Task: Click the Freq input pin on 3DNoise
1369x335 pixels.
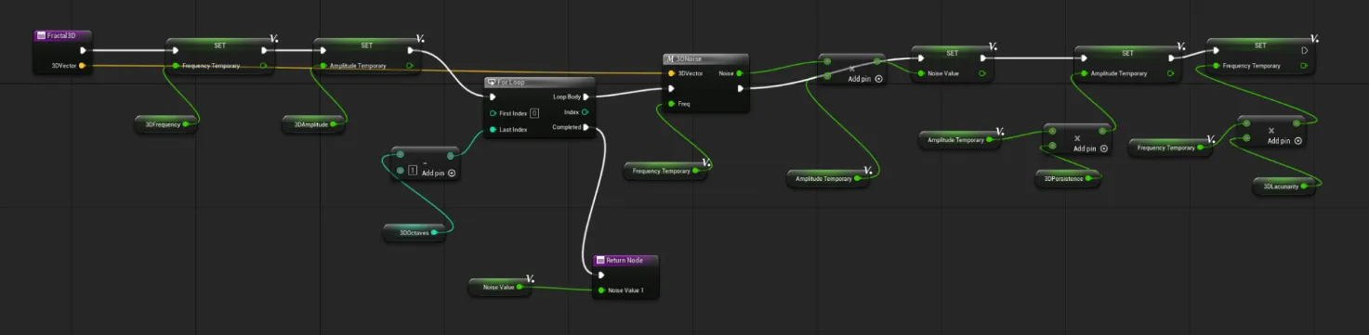Action: coord(671,104)
